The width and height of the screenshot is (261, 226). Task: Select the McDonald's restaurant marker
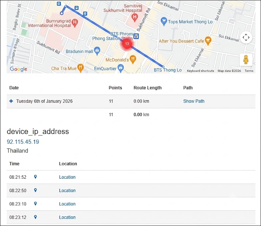tap(133, 60)
